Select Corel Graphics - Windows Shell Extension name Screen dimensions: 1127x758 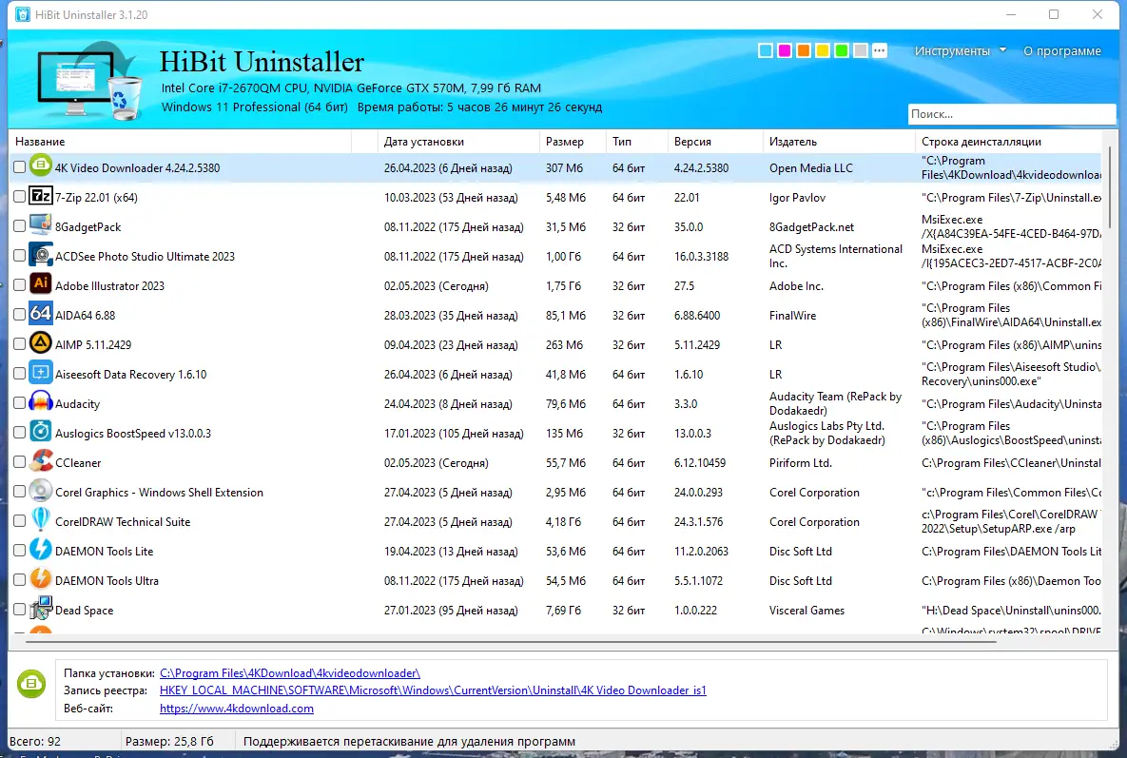pos(160,492)
